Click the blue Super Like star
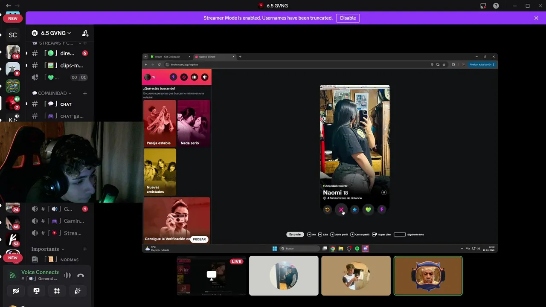Image resolution: width=546 pixels, height=307 pixels. (x=354, y=209)
